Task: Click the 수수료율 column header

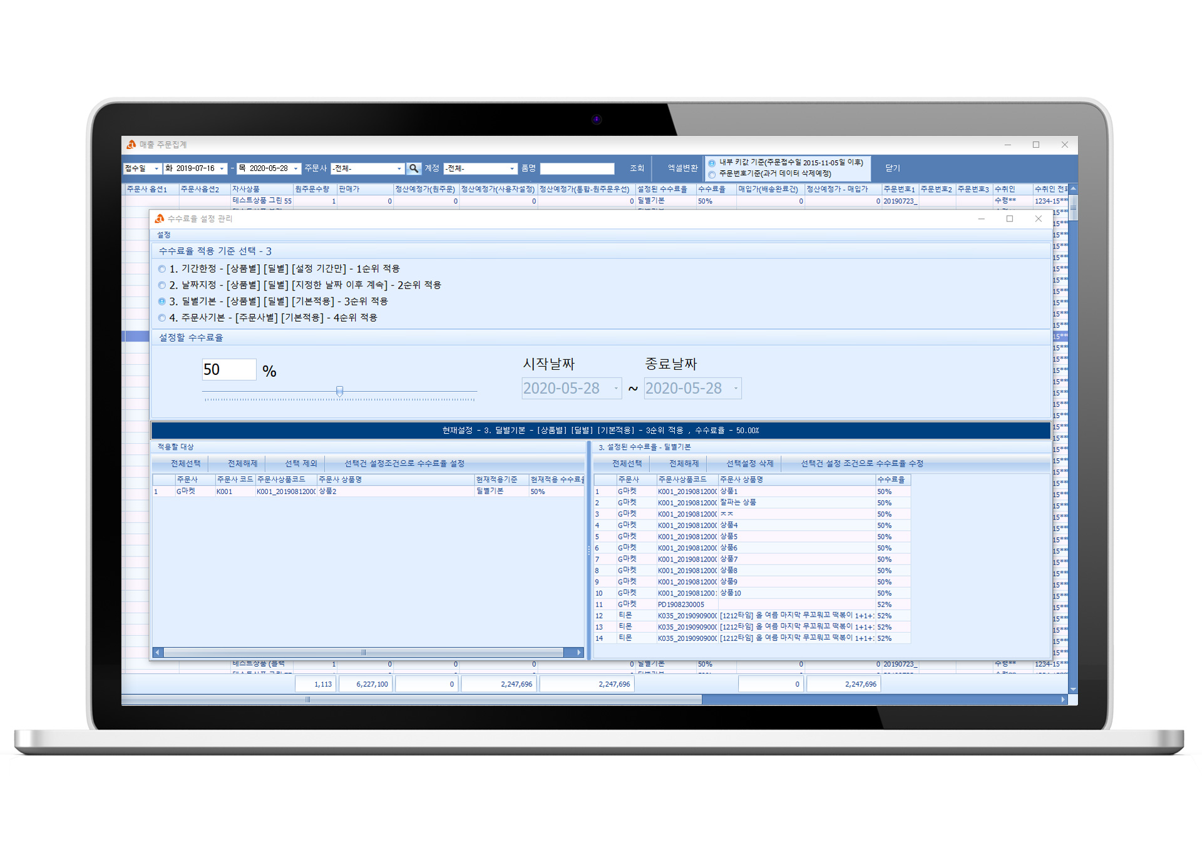Action: point(711,189)
